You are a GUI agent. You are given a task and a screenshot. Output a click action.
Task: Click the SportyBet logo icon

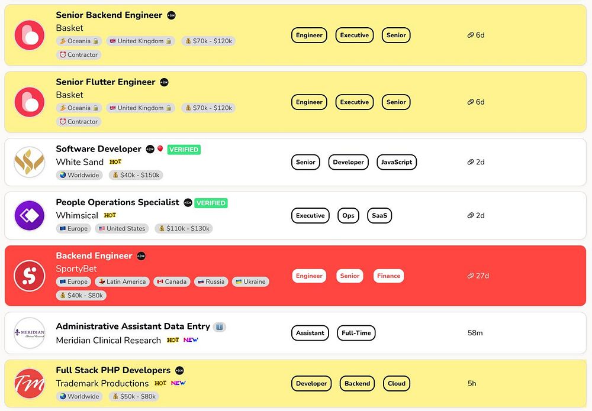[x=30, y=276]
